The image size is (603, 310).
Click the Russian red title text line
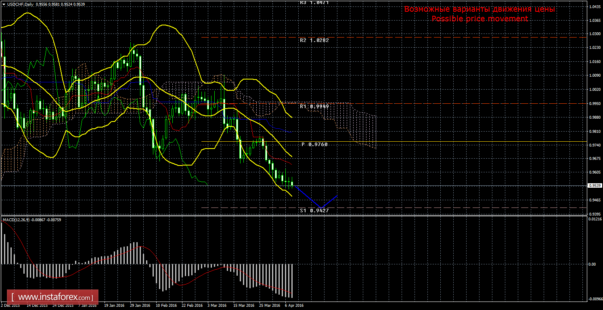click(x=479, y=9)
